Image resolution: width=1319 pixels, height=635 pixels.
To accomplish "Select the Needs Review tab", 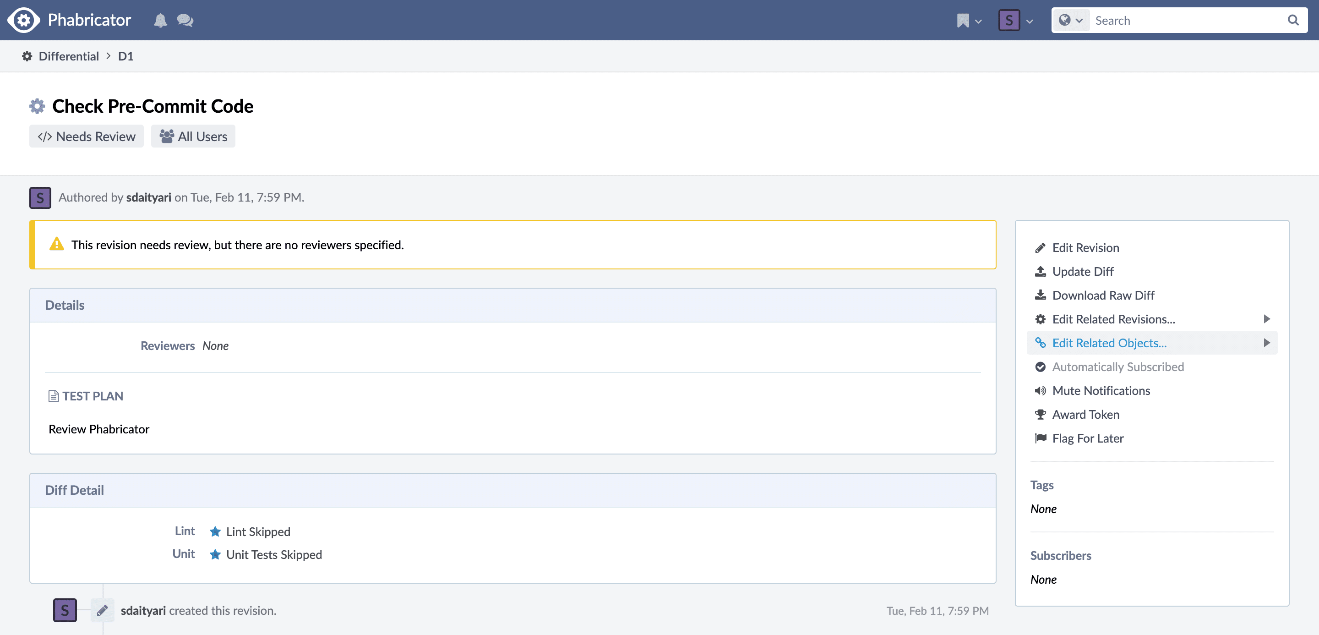I will click(87, 136).
